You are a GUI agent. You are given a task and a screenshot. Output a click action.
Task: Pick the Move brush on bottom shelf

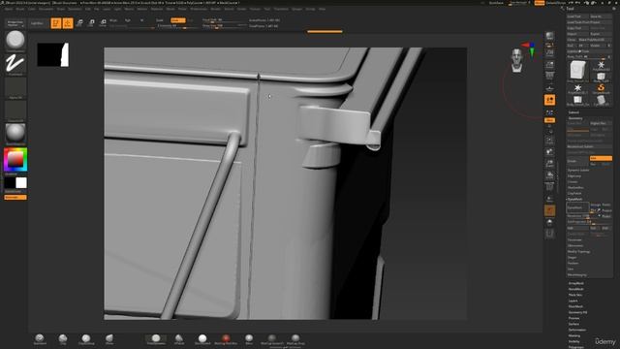(109, 339)
